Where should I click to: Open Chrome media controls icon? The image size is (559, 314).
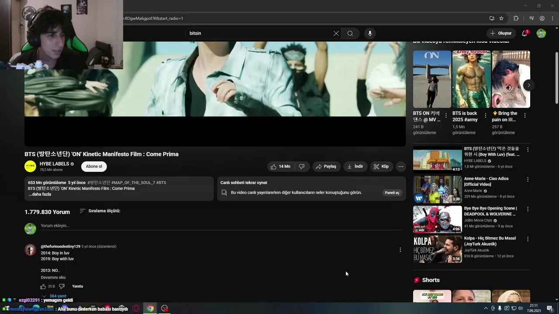click(x=531, y=18)
